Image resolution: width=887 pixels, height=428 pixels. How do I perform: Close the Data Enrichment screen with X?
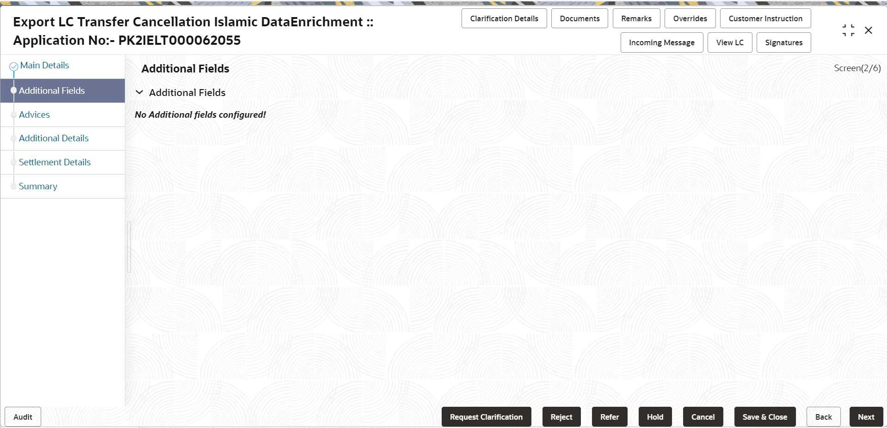(869, 30)
